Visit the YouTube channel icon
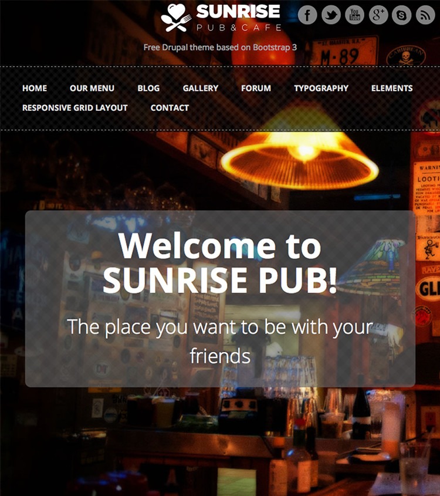Screen dimensions: 440x496 coord(355,15)
